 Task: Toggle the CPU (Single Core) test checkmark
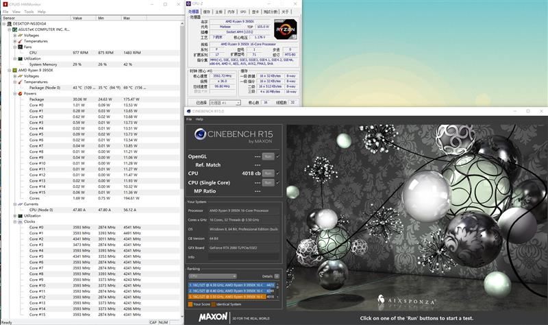(x=278, y=182)
